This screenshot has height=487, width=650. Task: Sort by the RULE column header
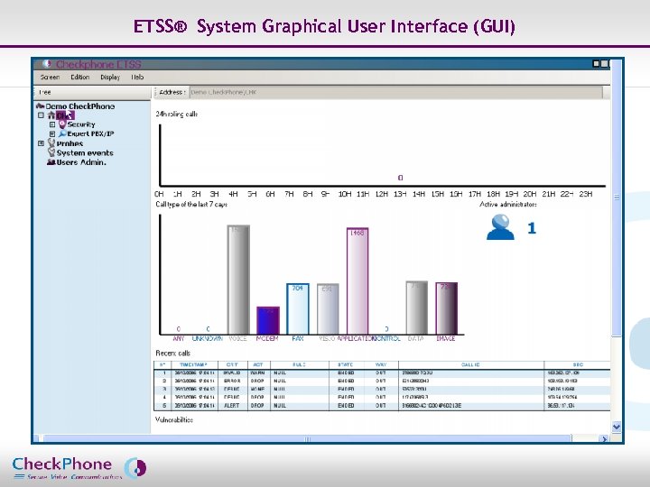[x=300, y=365]
